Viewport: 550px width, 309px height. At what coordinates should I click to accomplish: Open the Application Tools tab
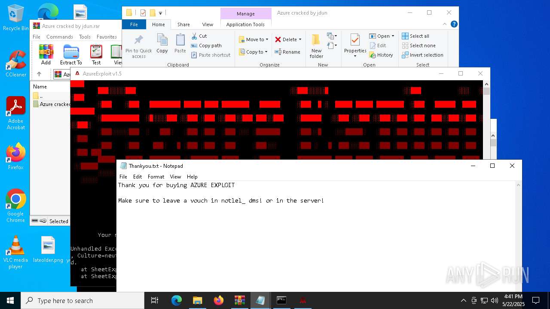pyautogui.click(x=245, y=24)
